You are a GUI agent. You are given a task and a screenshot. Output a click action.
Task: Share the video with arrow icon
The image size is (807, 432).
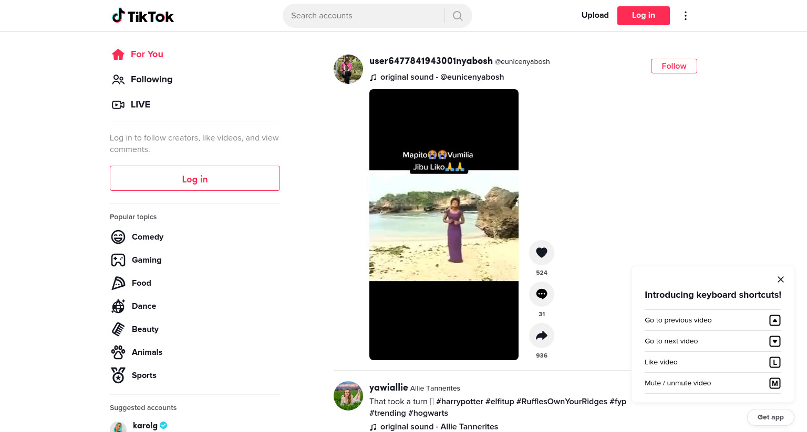(542, 336)
